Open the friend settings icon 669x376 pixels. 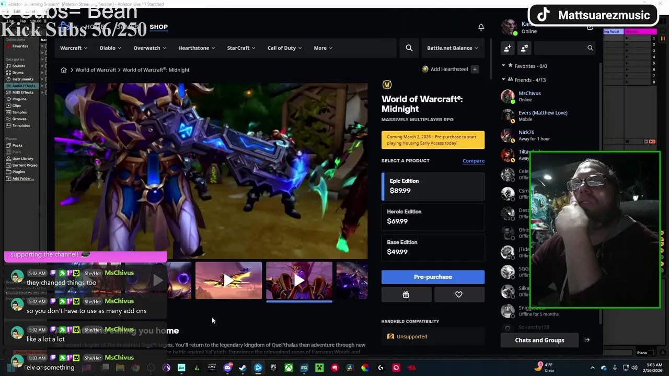coord(524,48)
